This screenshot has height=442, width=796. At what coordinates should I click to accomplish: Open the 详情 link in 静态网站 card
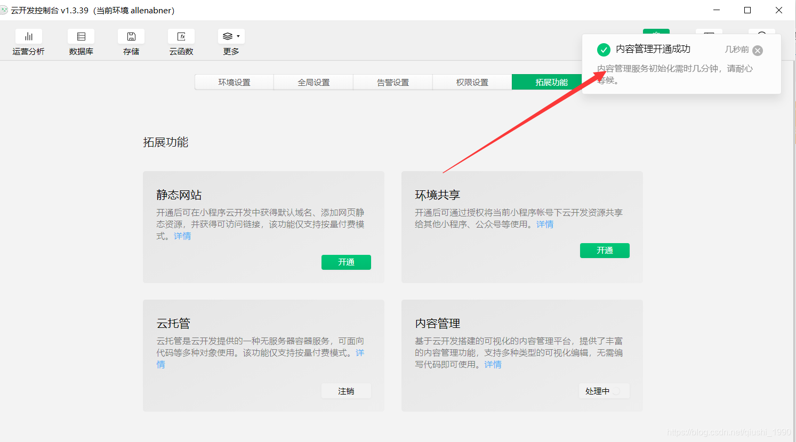(182, 236)
